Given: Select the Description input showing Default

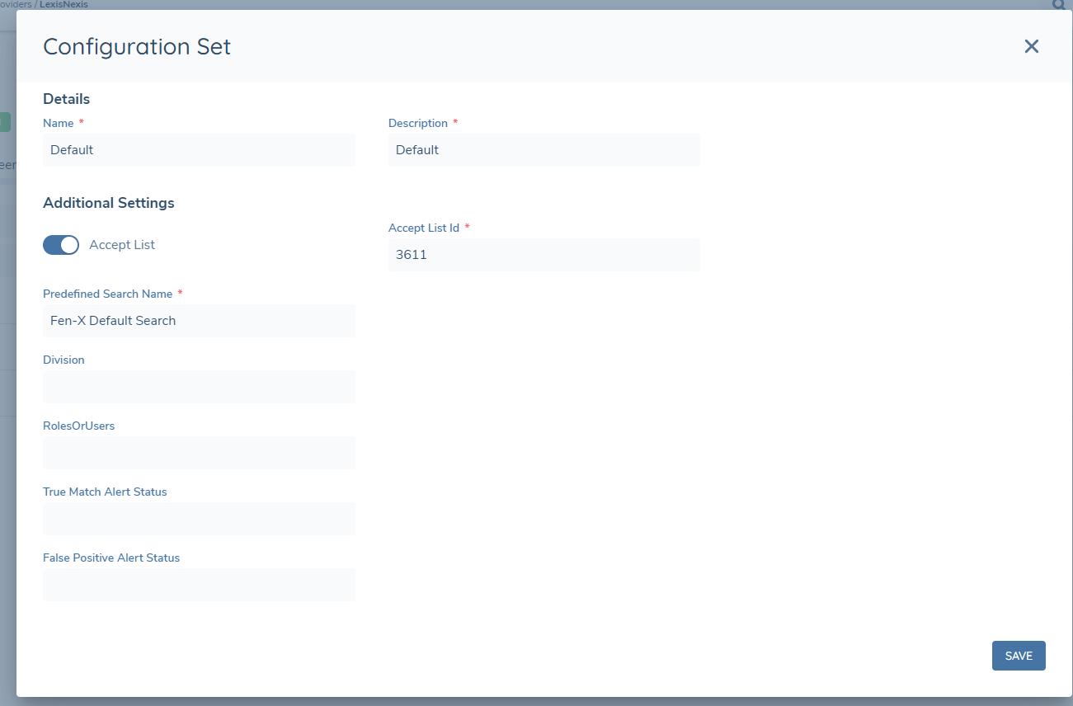Looking at the screenshot, I should click(x=544, y=149).
